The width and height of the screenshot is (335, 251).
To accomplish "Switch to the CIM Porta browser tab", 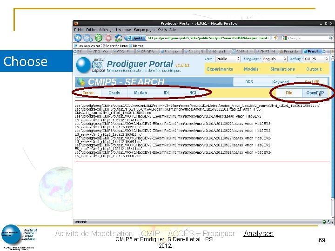I will click(242, 52).
